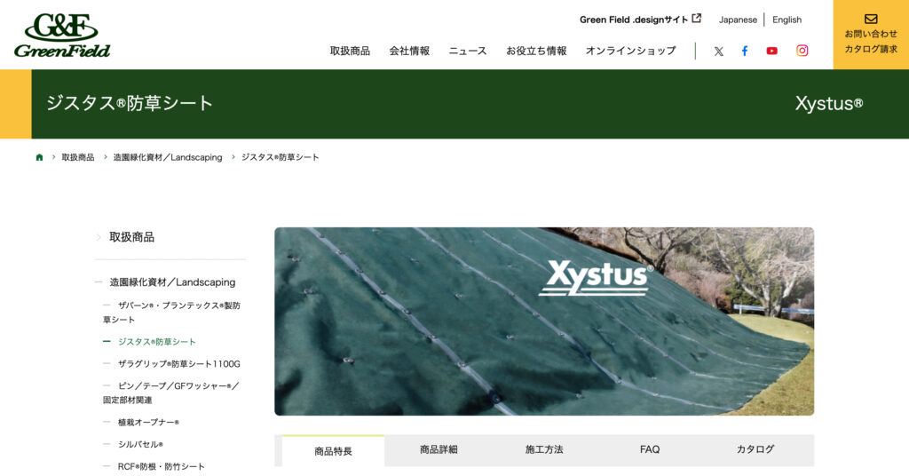
Task: Open RCF®防根・防竹シート sidebar item
Action: click(162, 466)
